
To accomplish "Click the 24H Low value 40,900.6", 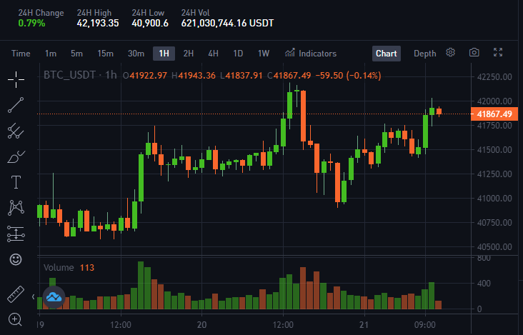I will click(x=150, y=23).
